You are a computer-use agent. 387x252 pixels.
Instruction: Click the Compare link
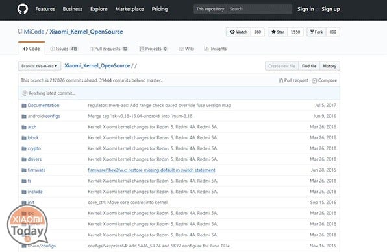point(325,80)
